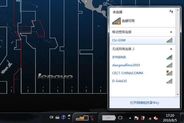Open 打开网络和共享中心 link

144,103
